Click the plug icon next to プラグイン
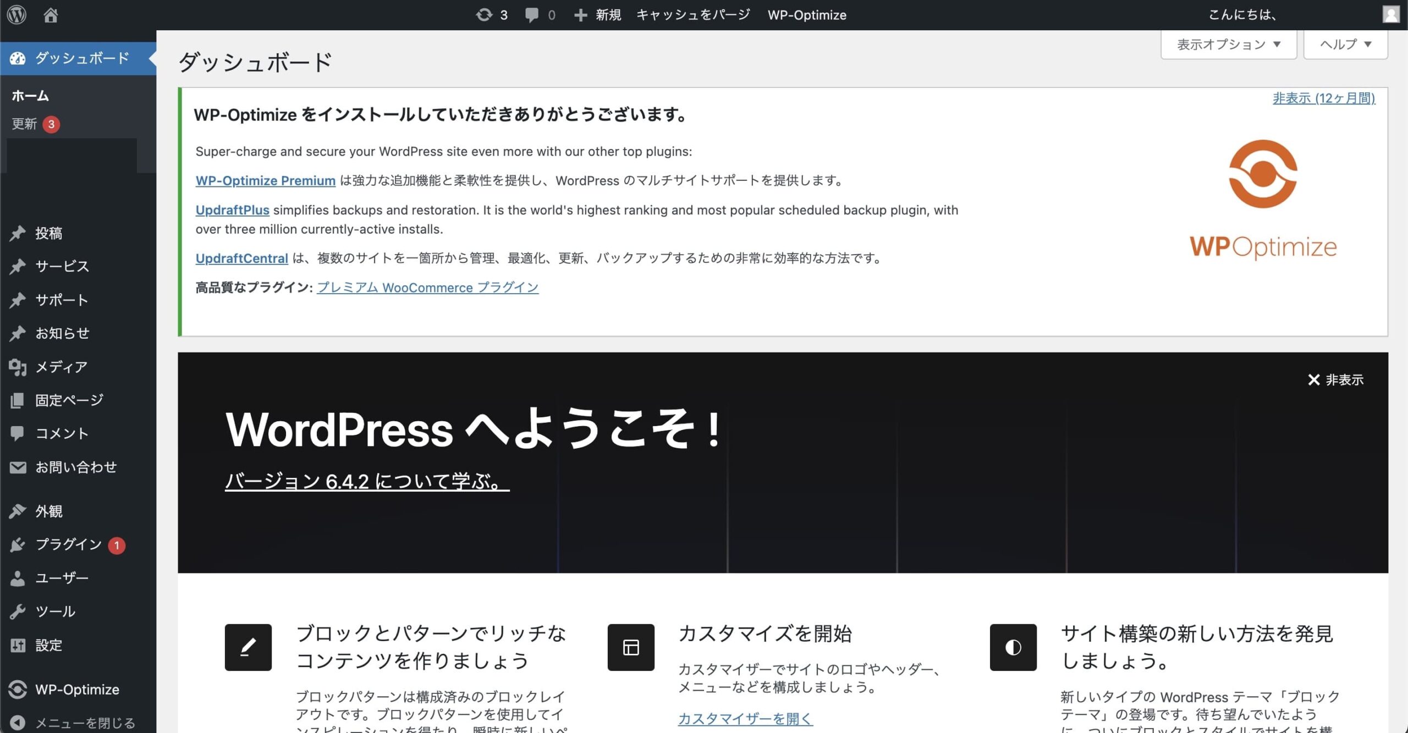The image size is (1408, 733). [18, 545]
